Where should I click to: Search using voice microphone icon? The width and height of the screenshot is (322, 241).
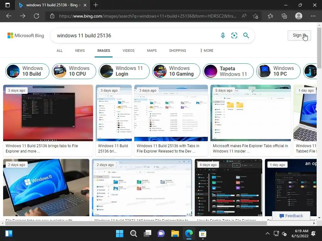click(x=223, y=35)
